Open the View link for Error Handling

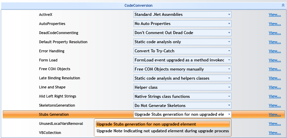275,51
